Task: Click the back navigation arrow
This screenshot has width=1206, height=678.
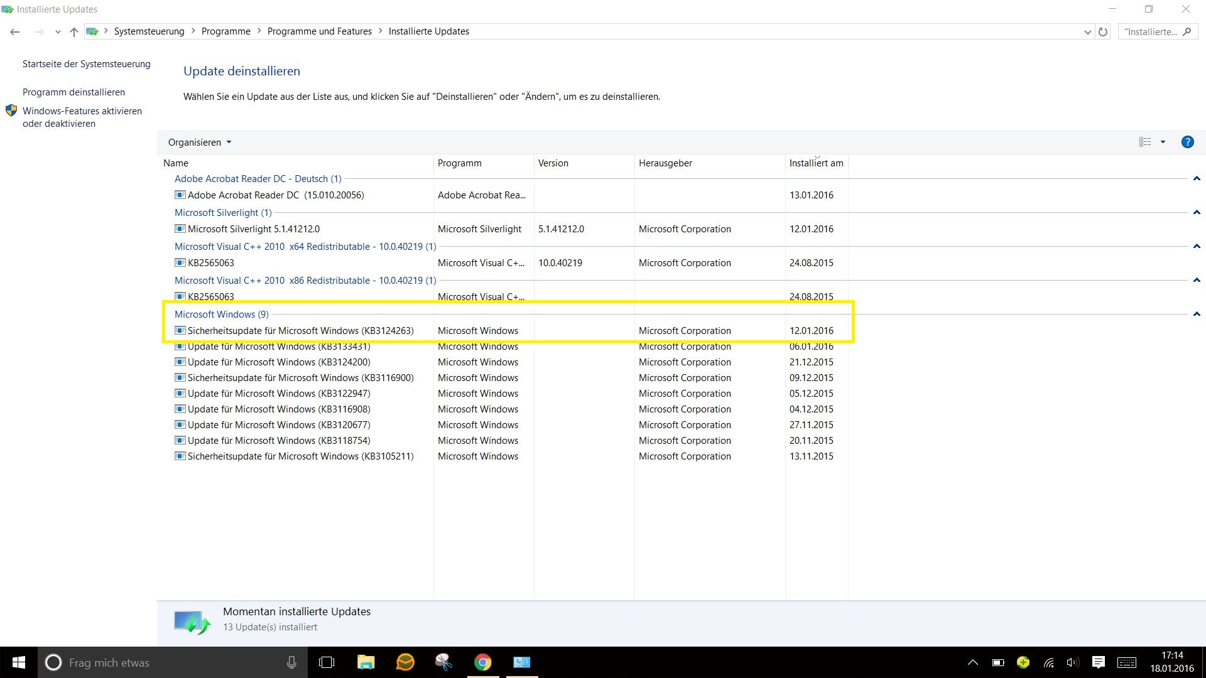Action: click(15, 31)
